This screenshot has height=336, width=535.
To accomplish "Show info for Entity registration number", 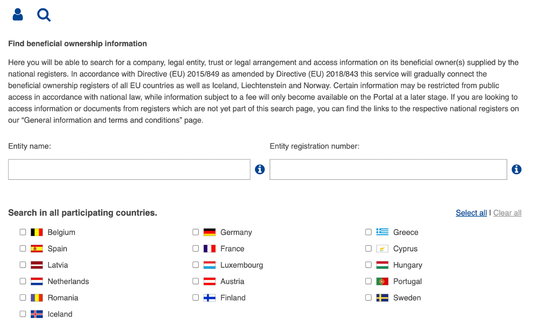I will (x=516, y=169).
